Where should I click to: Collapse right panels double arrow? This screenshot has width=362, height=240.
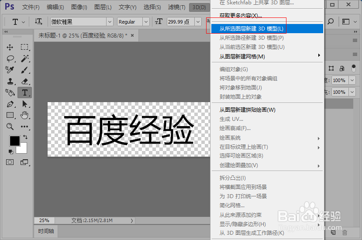[355, 31]
